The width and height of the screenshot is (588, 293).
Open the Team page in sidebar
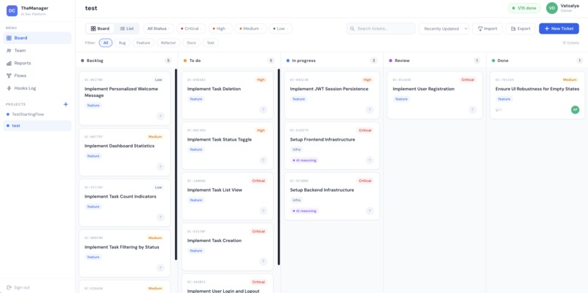pyautogui.click(x=37, y=50)
